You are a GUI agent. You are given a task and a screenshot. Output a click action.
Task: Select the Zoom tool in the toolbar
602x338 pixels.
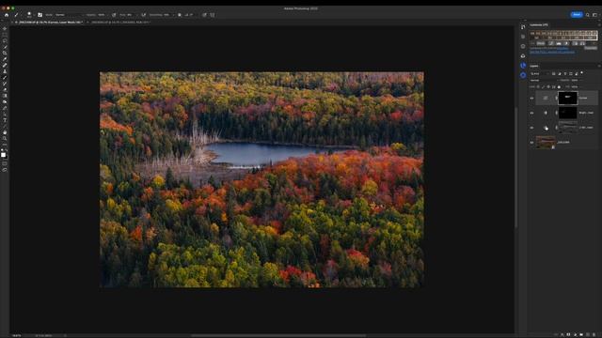5,138
